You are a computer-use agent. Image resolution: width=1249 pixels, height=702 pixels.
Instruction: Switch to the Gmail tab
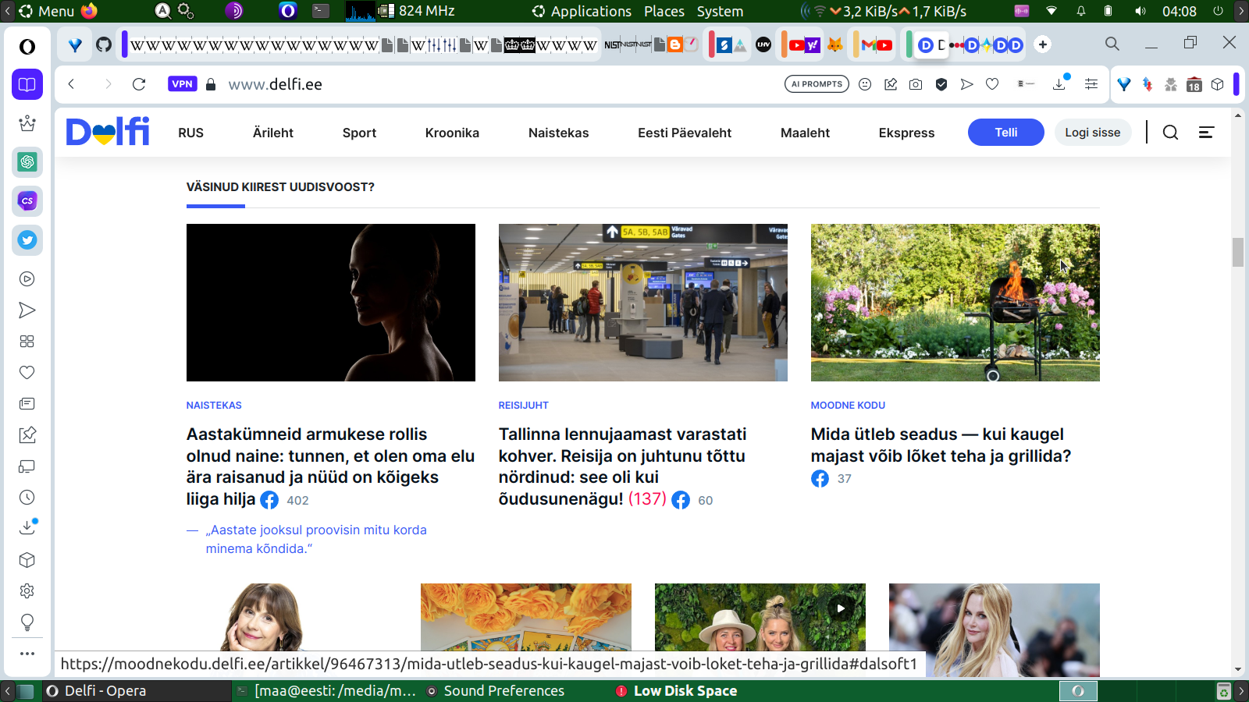(868, 45)
